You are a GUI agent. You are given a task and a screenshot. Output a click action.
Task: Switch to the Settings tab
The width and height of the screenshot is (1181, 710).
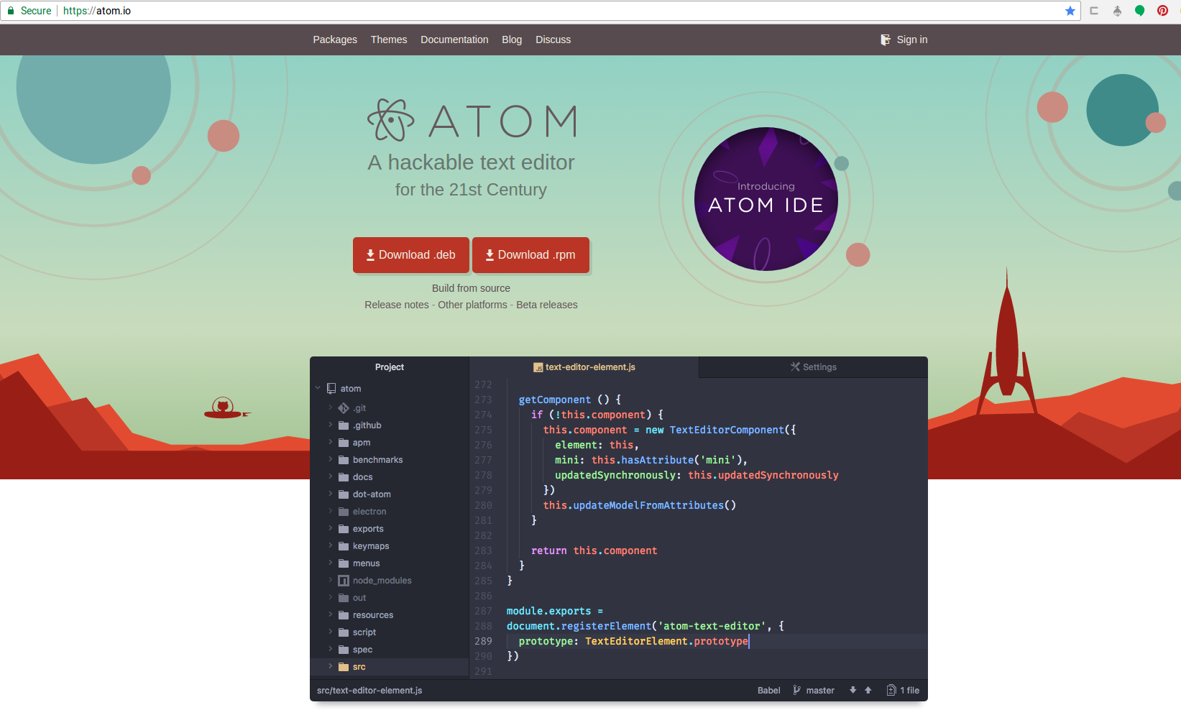point(813,367)
